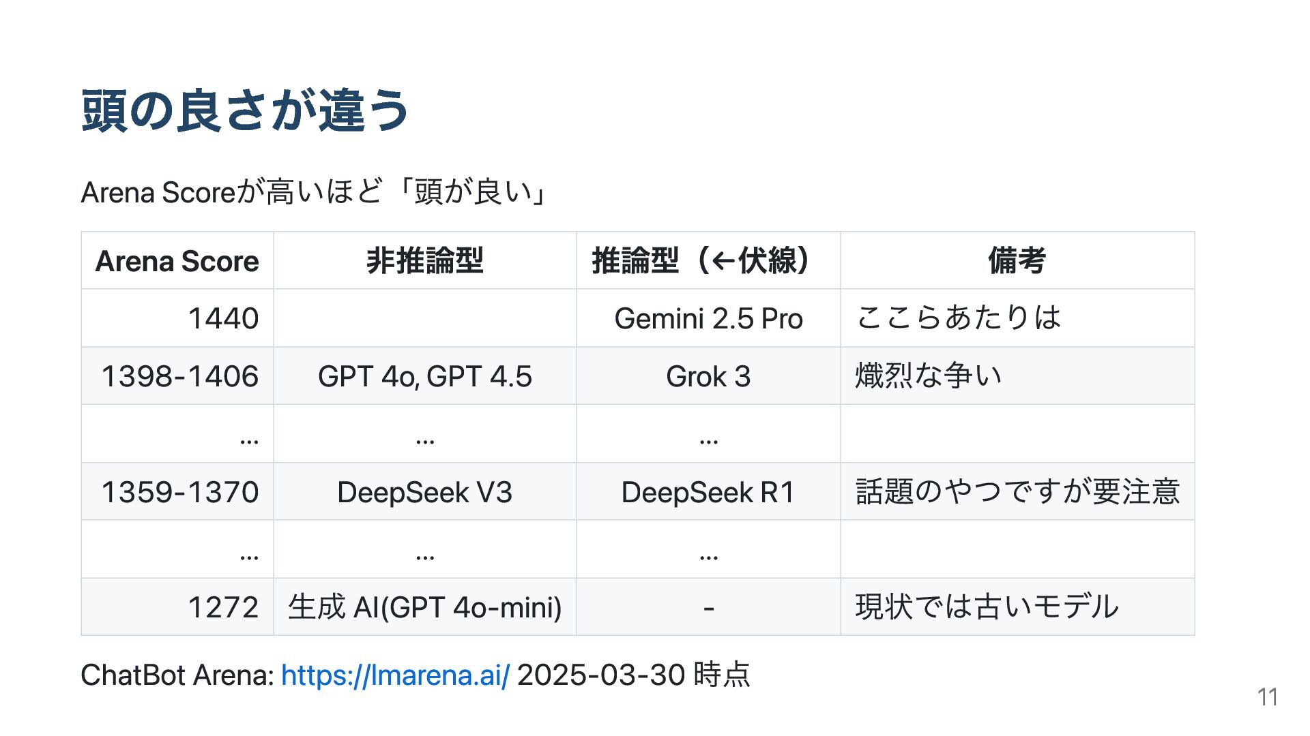The image size is (1310, 736).
Task: Select the 推論型（←伏線） column header
Action: [708, 261]
